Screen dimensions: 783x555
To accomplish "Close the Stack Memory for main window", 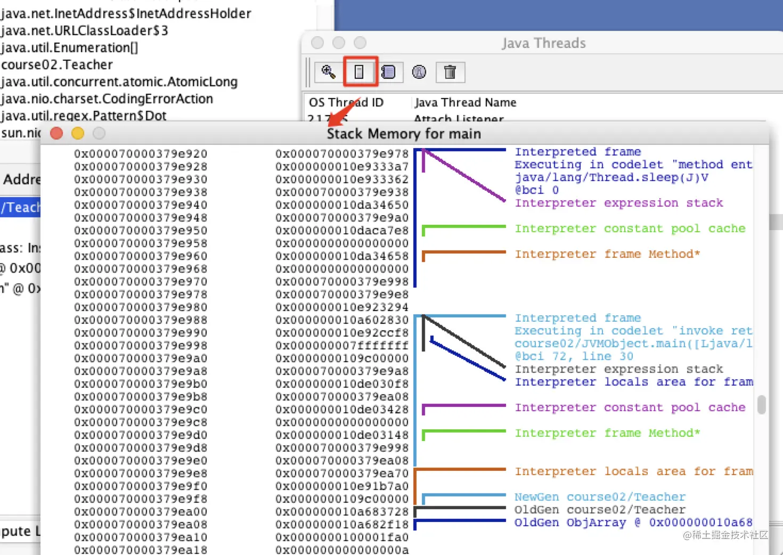I will [x=56, y=133].
